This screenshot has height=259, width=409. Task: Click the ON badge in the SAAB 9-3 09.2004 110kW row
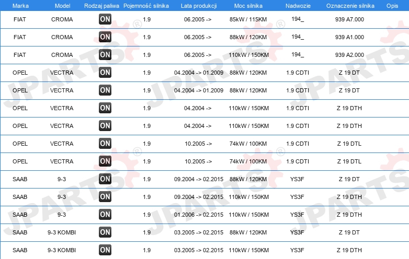click(105, 197)
